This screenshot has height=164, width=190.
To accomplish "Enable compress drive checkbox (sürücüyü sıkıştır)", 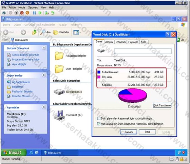I will [x=99, y=118].
